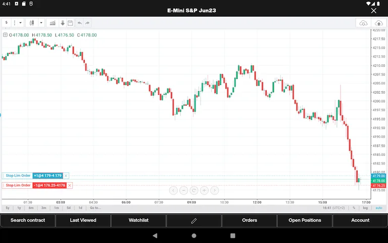Click the blue 4179.00 price label
The width and height of the screenshot is (388, 243).
378,176
